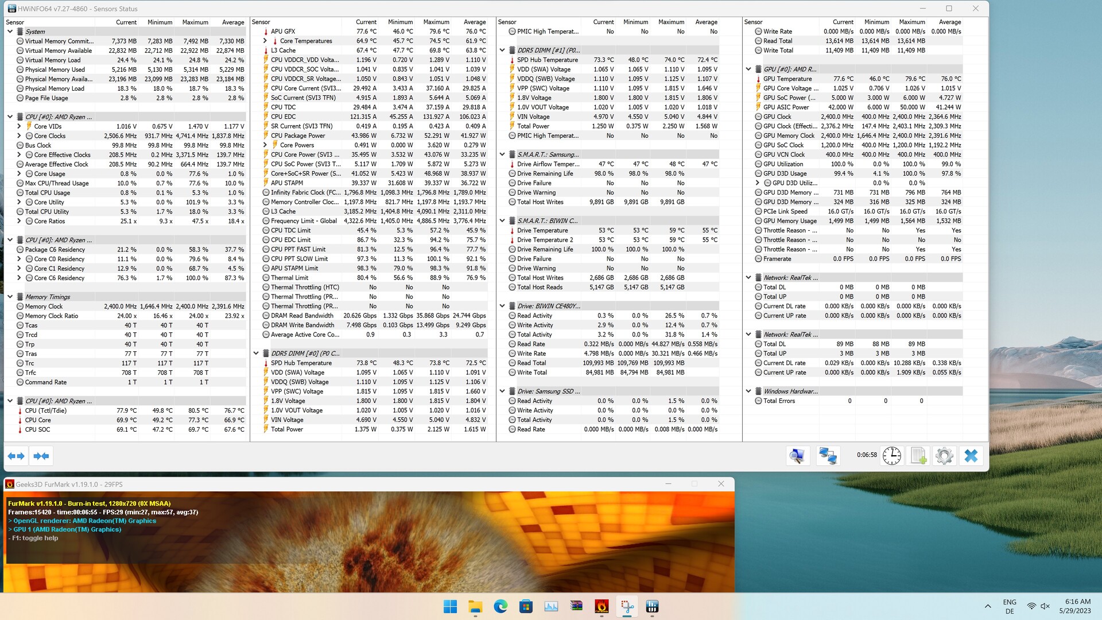Expand the Core Temperatures row

(x=265, y=41)
